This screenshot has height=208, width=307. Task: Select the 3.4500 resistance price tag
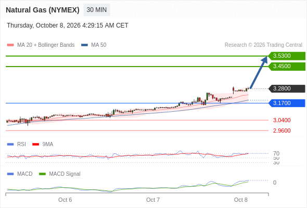click(287, 67)
